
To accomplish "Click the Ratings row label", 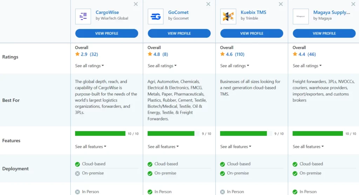I will pos(10,57).
